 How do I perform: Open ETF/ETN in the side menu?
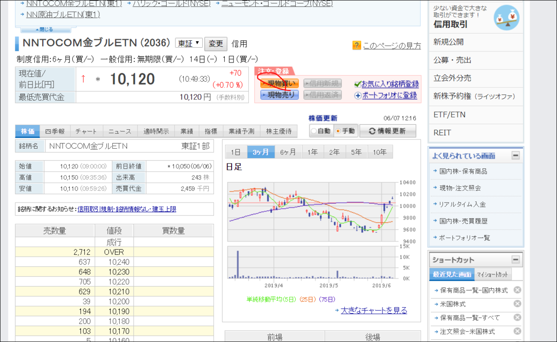[x=476, y=114]
